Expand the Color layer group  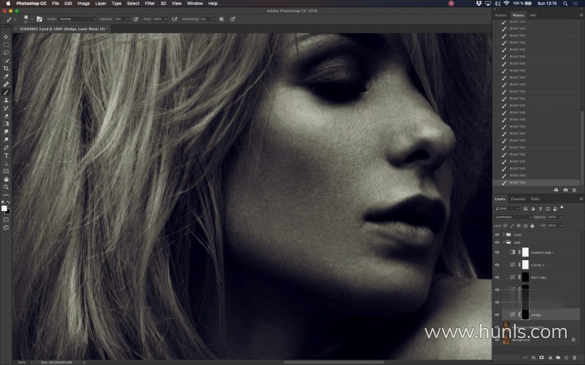pyautogui.click(x=503, y=235)
